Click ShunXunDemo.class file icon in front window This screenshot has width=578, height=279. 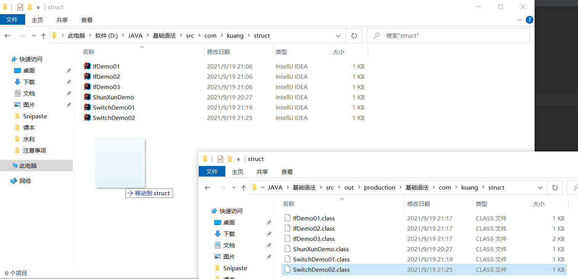tap(288, 249)
